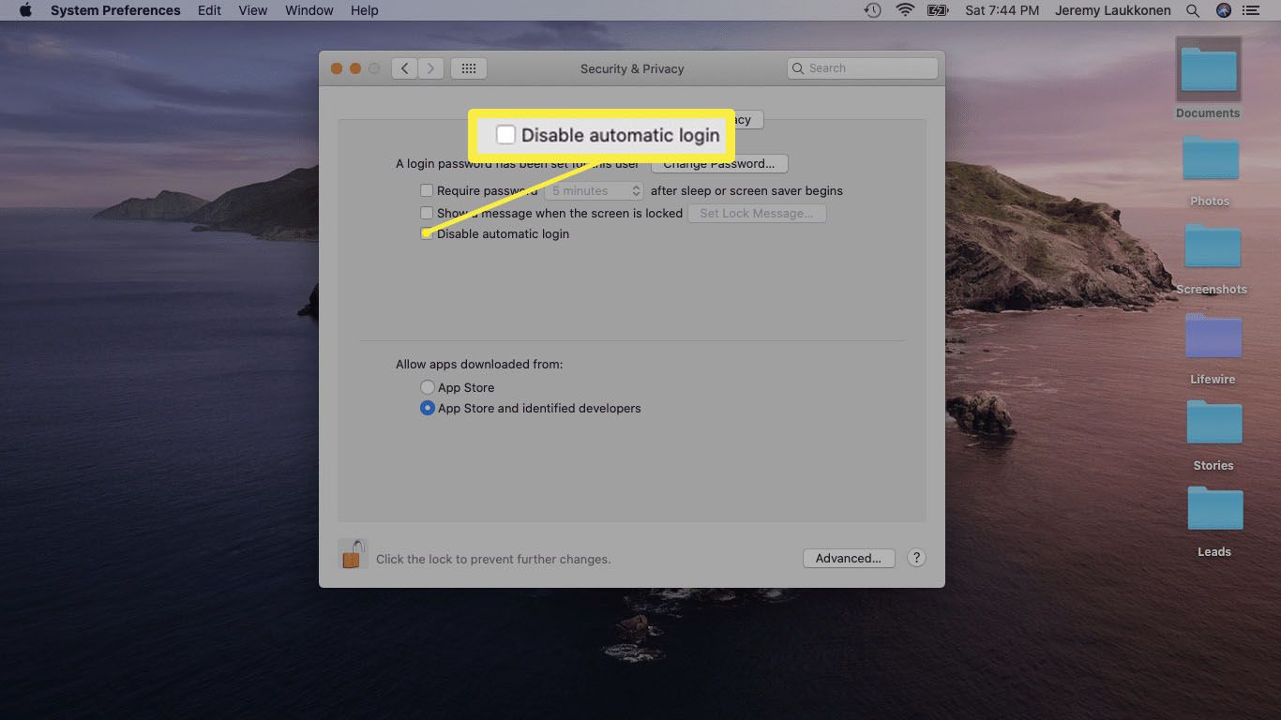Open the View menu
This screenshot has width=1281, height=720.
(253, 10)
